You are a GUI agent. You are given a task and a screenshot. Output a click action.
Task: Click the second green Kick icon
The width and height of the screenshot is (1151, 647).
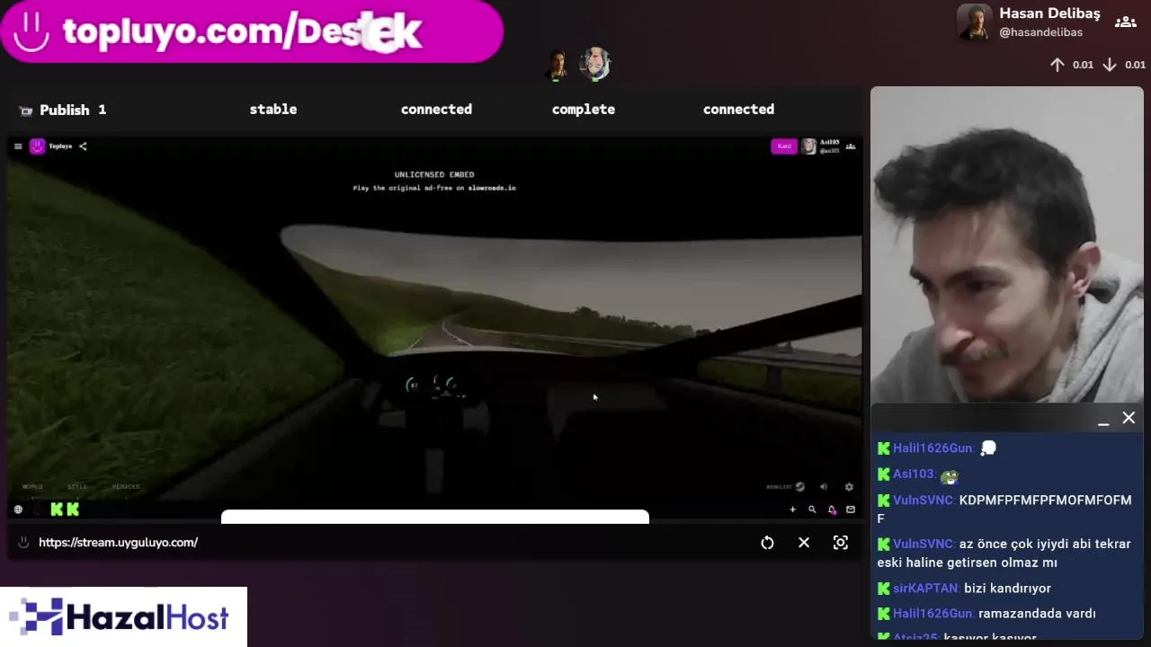click(x=73, y=510)
